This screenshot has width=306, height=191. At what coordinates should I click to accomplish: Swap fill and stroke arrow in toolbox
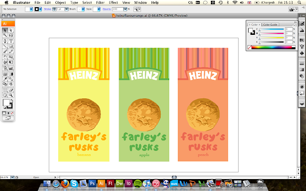click(12, 100)
